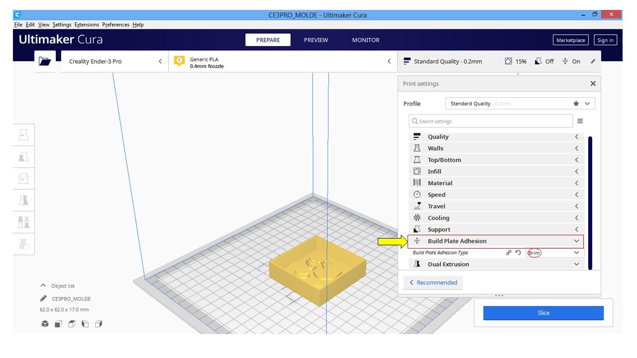The image size is (637, 358).
Task: Click the Slice button
Action: point(543,313)
